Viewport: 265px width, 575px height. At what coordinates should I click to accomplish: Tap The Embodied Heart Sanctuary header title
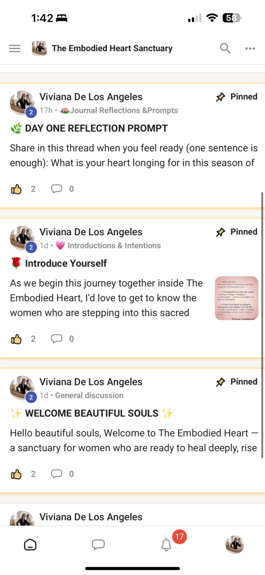[112, 49]
